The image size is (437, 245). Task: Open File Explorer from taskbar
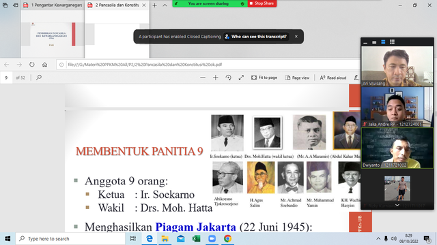click(x=165, y=239)
